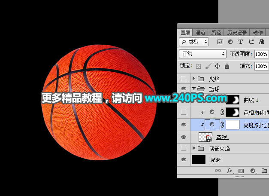Click mask link icon on 亮度/对比度 layer
Screen dimensions: 269x196
click(x=222, y=125)
